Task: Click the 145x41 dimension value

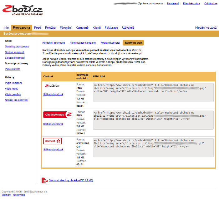Action: click(81, 133)
